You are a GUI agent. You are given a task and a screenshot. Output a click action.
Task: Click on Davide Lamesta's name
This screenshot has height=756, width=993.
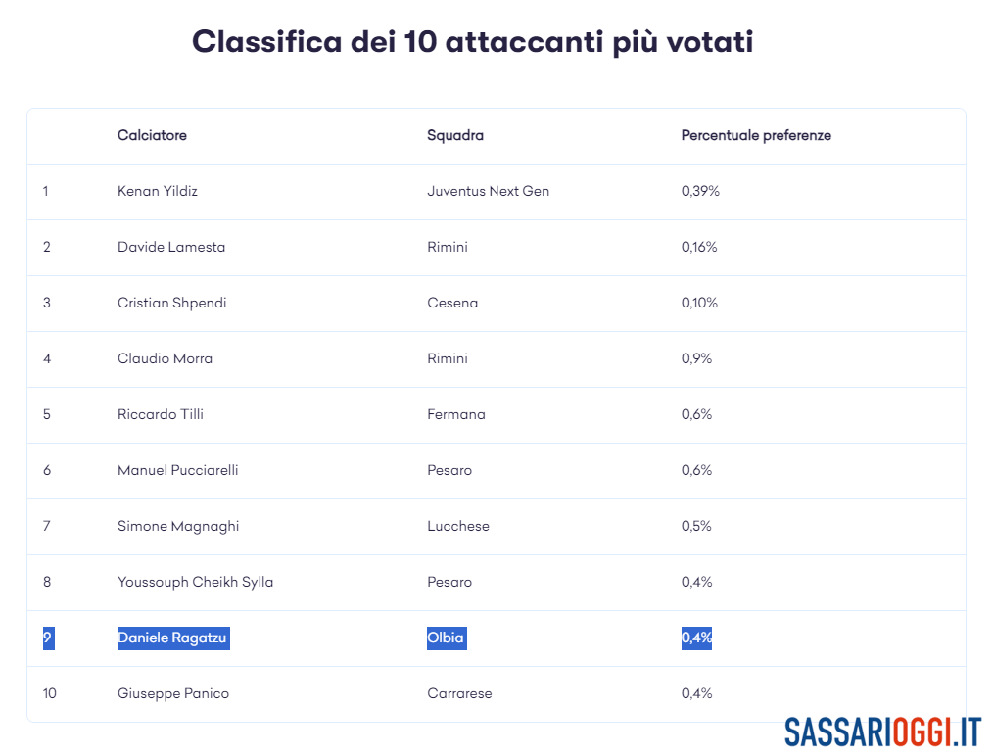[x=171, y=247]
